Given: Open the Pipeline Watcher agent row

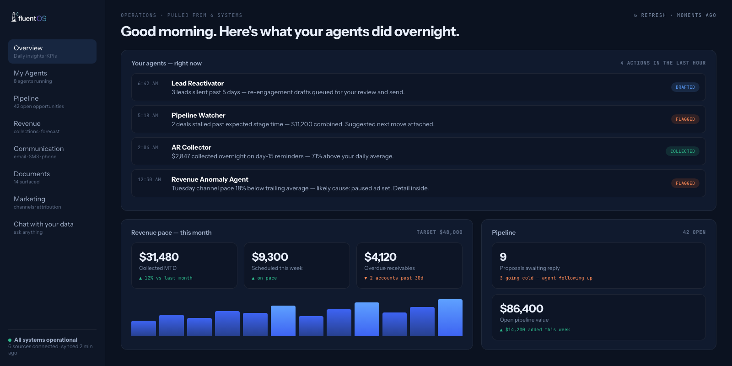Looking at the screenshot, I should point(418,119).
